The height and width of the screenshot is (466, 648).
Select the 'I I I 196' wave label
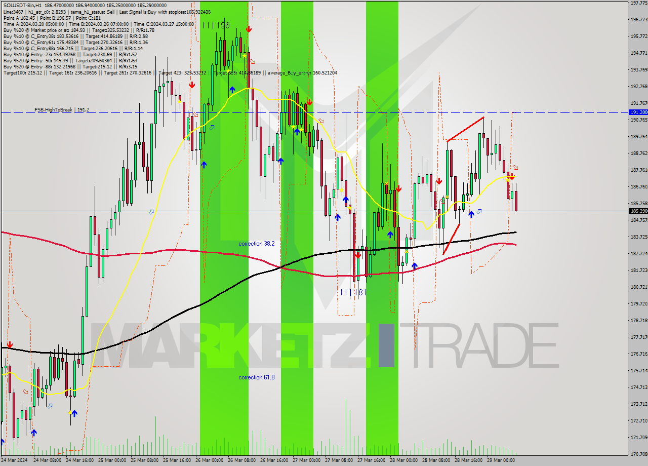coord(216,25)
